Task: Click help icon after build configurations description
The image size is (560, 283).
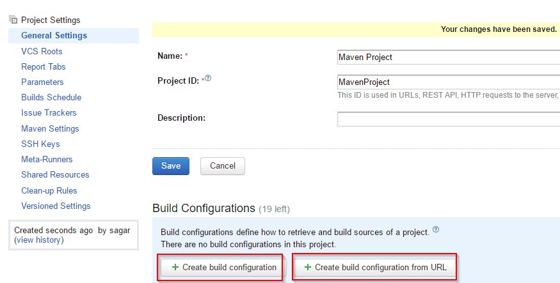Action: (436, 229)
